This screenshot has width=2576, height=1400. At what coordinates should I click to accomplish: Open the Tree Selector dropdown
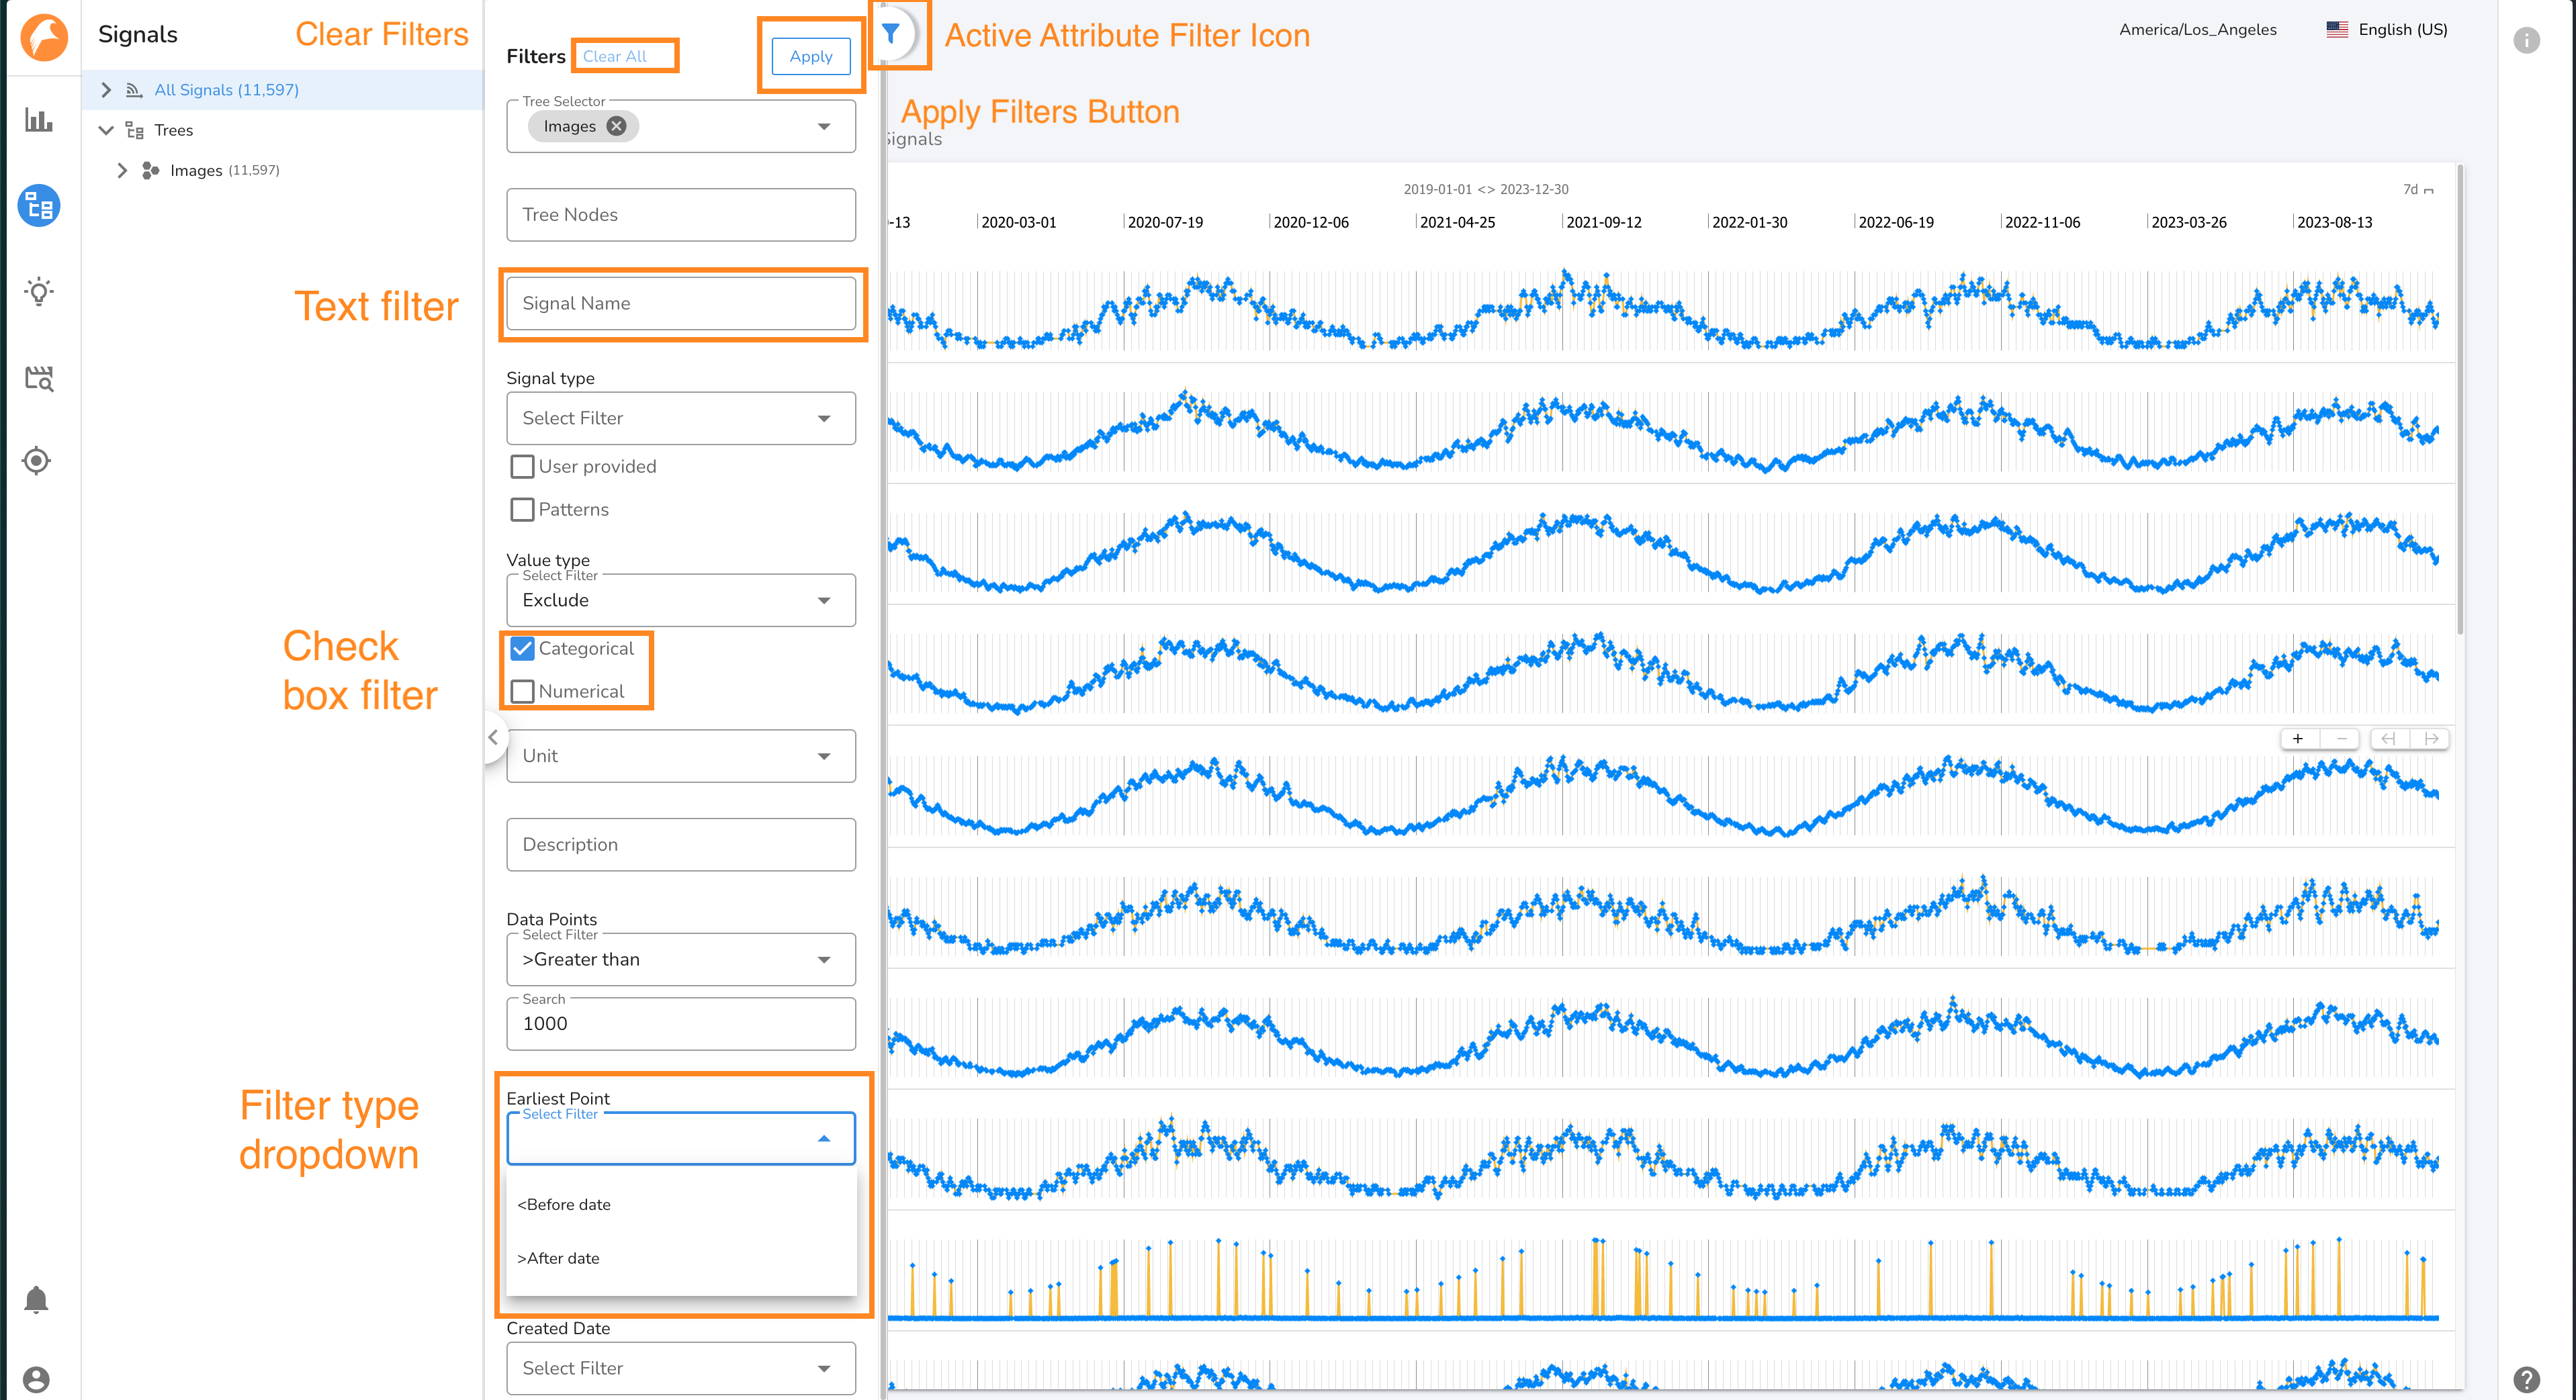pyautogui.click(x=824, y=127)
